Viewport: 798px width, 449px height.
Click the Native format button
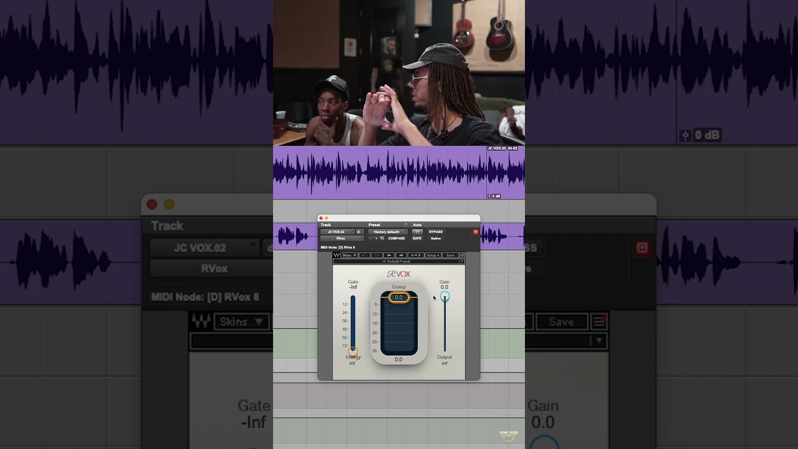click(436, 238)
